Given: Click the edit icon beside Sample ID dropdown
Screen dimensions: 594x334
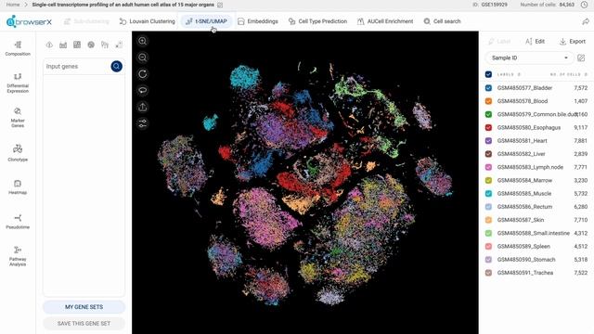Looking at the screenshot, I should [x=581, y=58].
